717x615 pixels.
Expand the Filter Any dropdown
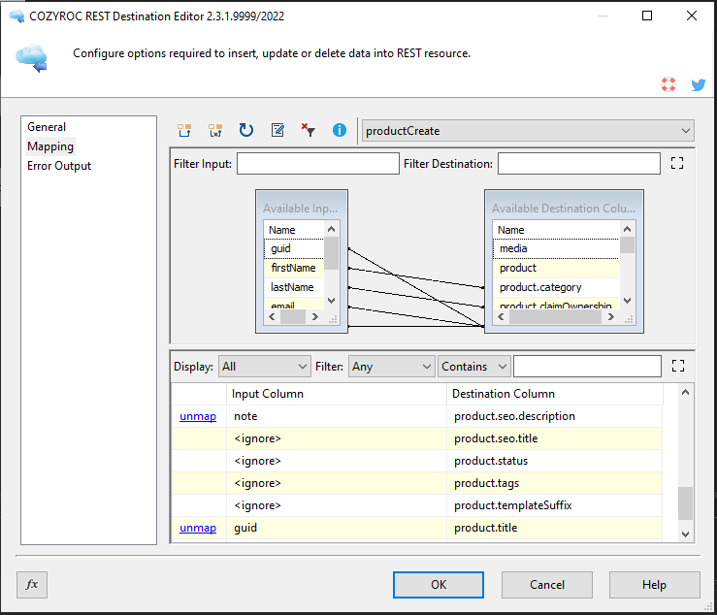[x=391, y=366]
